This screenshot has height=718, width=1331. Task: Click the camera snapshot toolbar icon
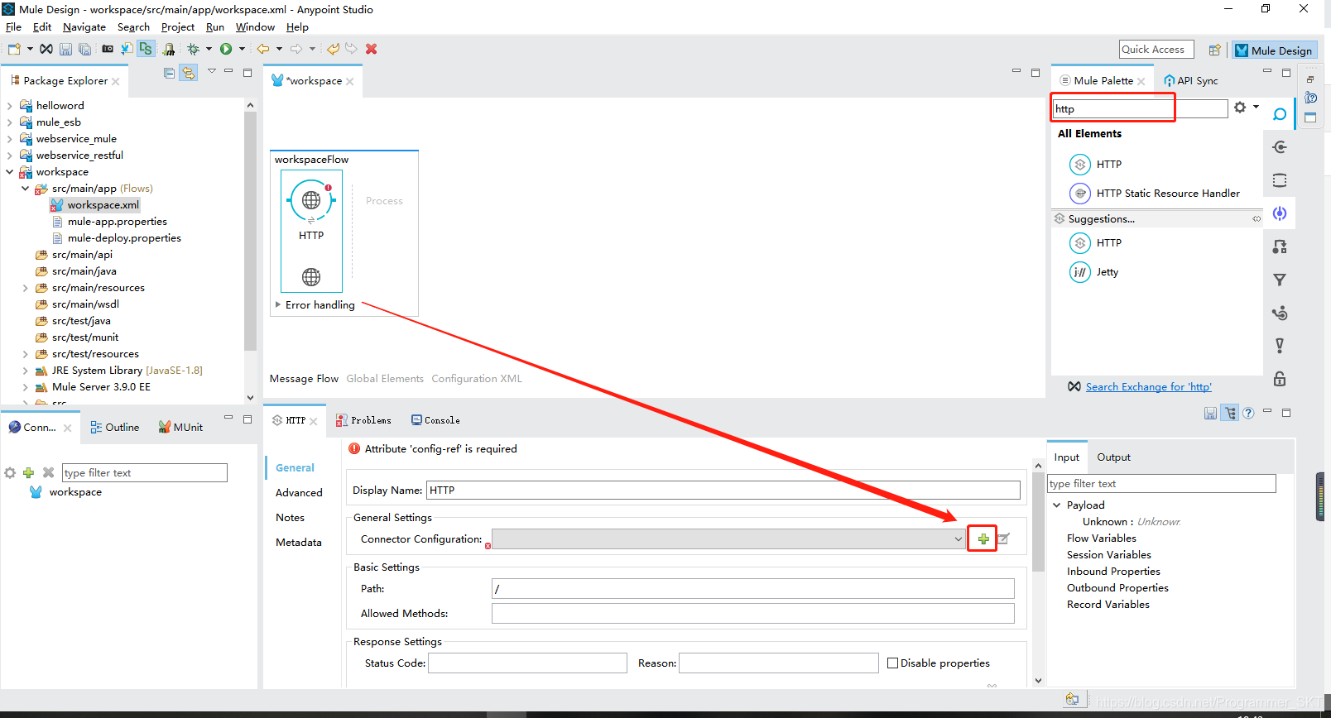coord(108,49)
